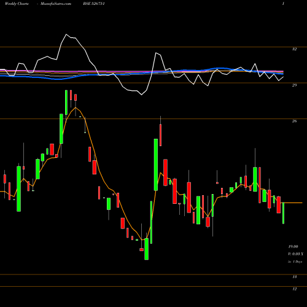This screenshot has height=307, width=307.
Task: Click the '29' axis label
Action: point(294,85)
